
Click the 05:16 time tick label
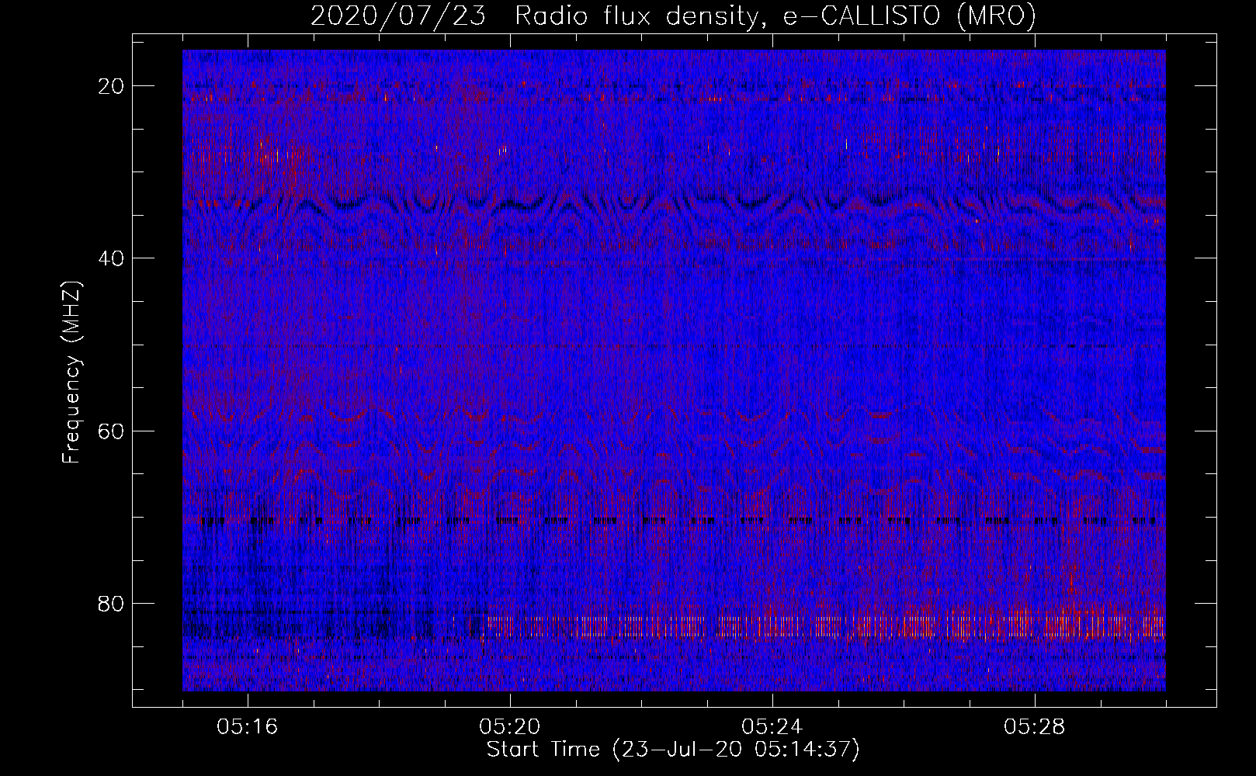click(x=248, y=727)
